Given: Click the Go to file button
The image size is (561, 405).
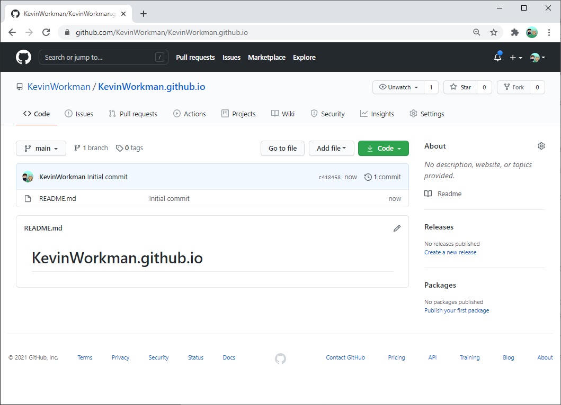Looking at the screenshot, I should coord(282,148).
